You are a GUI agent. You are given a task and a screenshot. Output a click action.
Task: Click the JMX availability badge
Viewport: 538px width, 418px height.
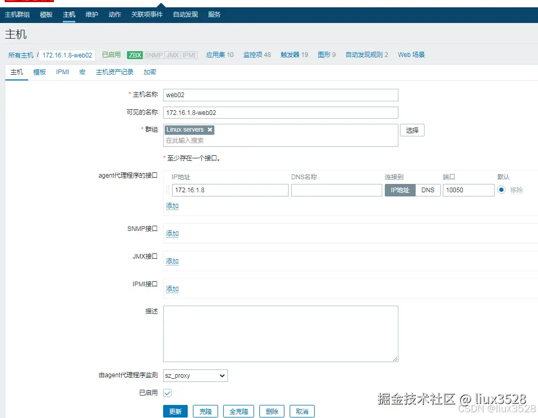tap(173, 55)
